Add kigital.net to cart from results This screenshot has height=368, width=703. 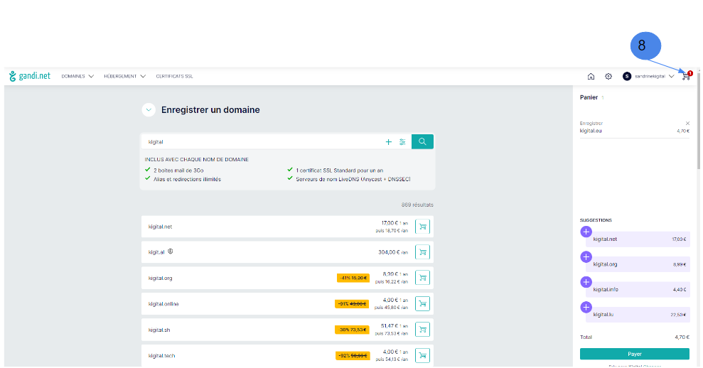[x=423, y=227]
